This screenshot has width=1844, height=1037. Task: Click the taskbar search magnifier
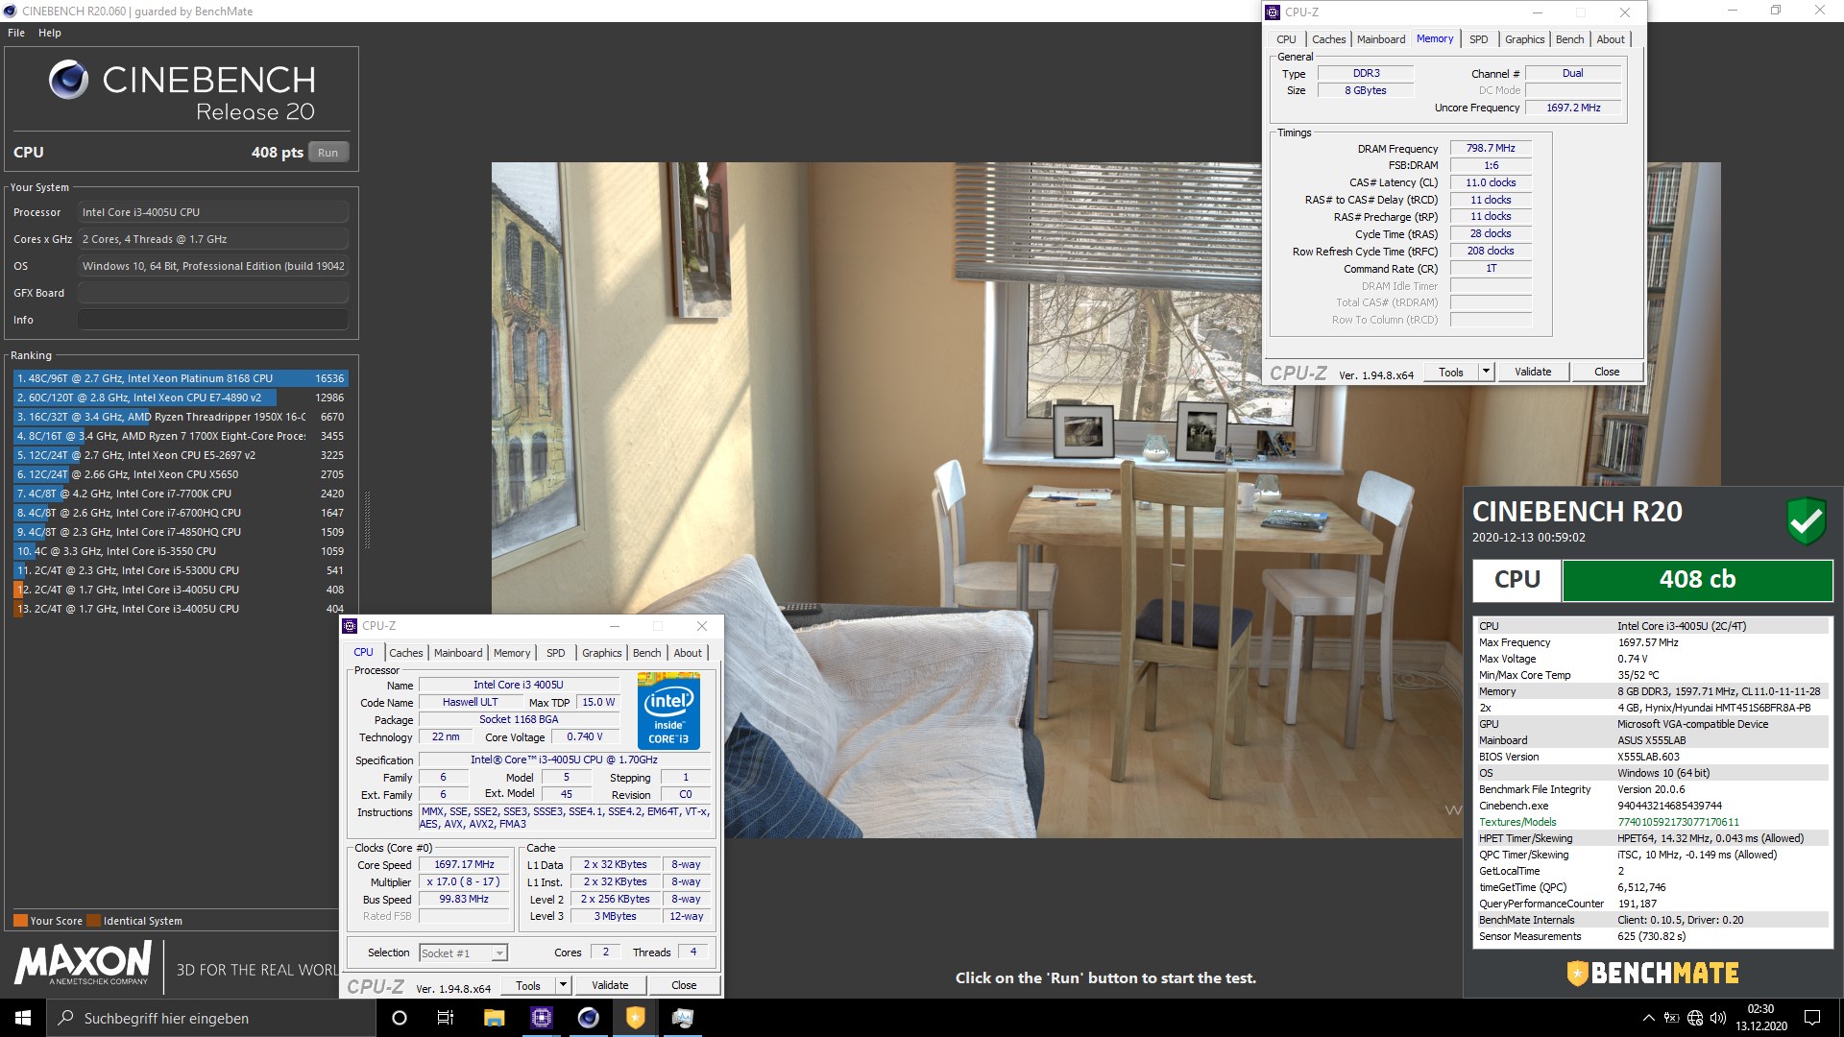[x=66, y=1018]
